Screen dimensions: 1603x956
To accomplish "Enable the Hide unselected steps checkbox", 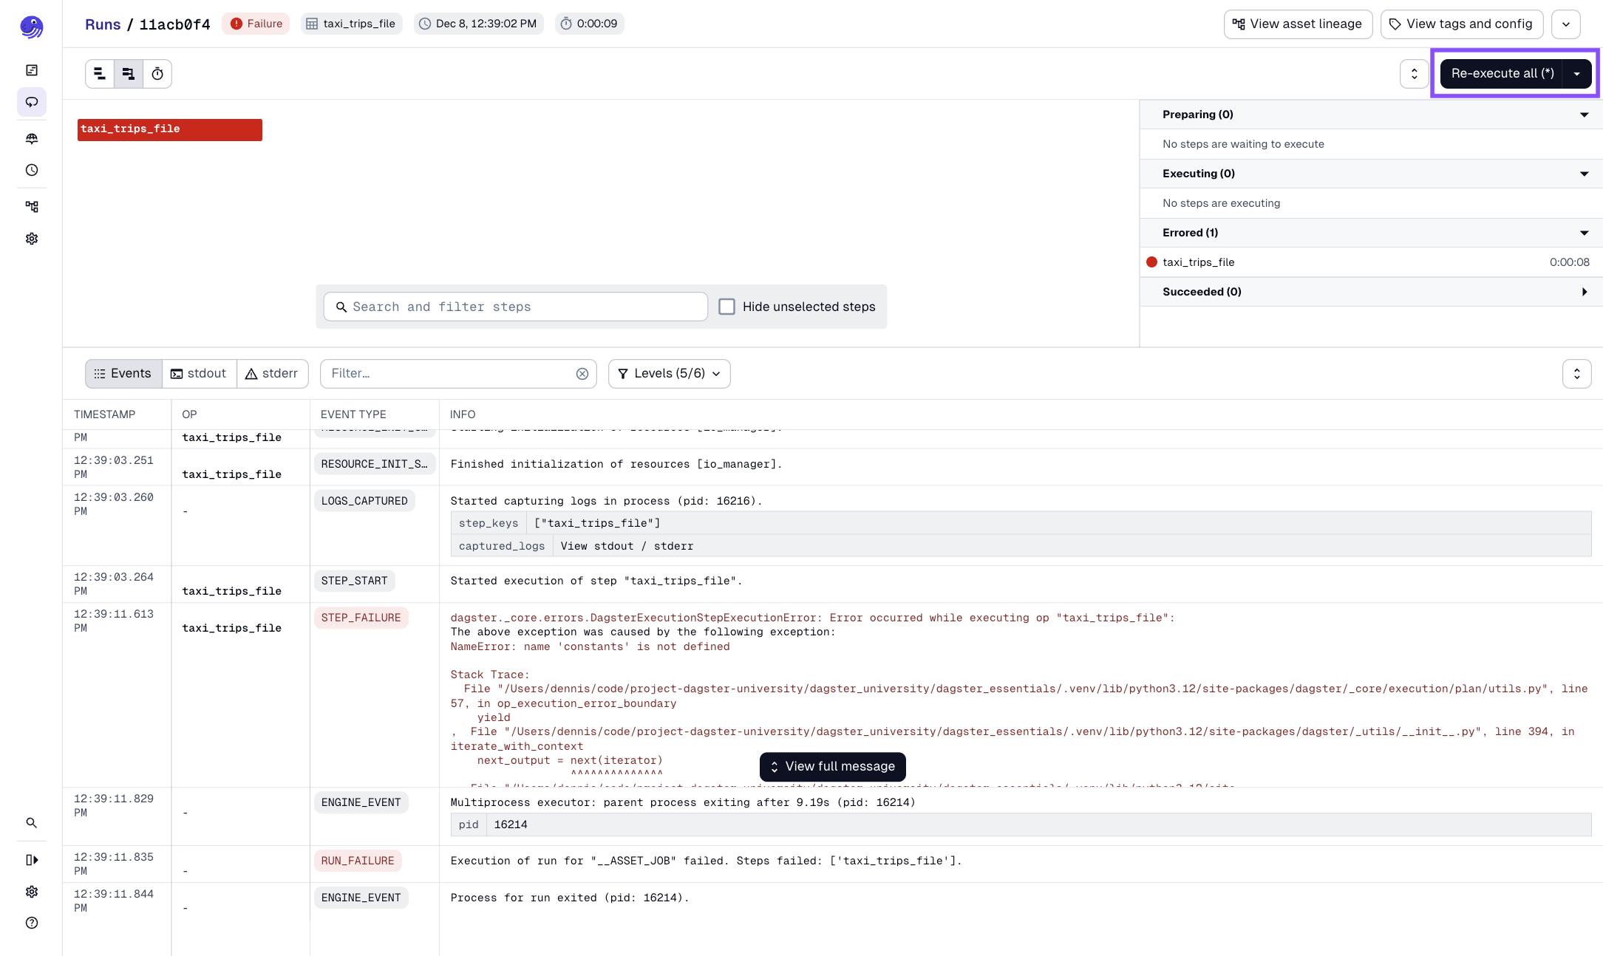I will click(x=727, y=306).
